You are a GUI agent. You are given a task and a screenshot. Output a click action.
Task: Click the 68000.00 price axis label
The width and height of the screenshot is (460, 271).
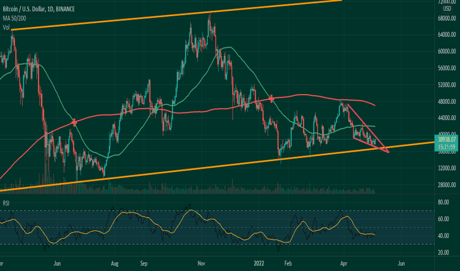[447, 18]
